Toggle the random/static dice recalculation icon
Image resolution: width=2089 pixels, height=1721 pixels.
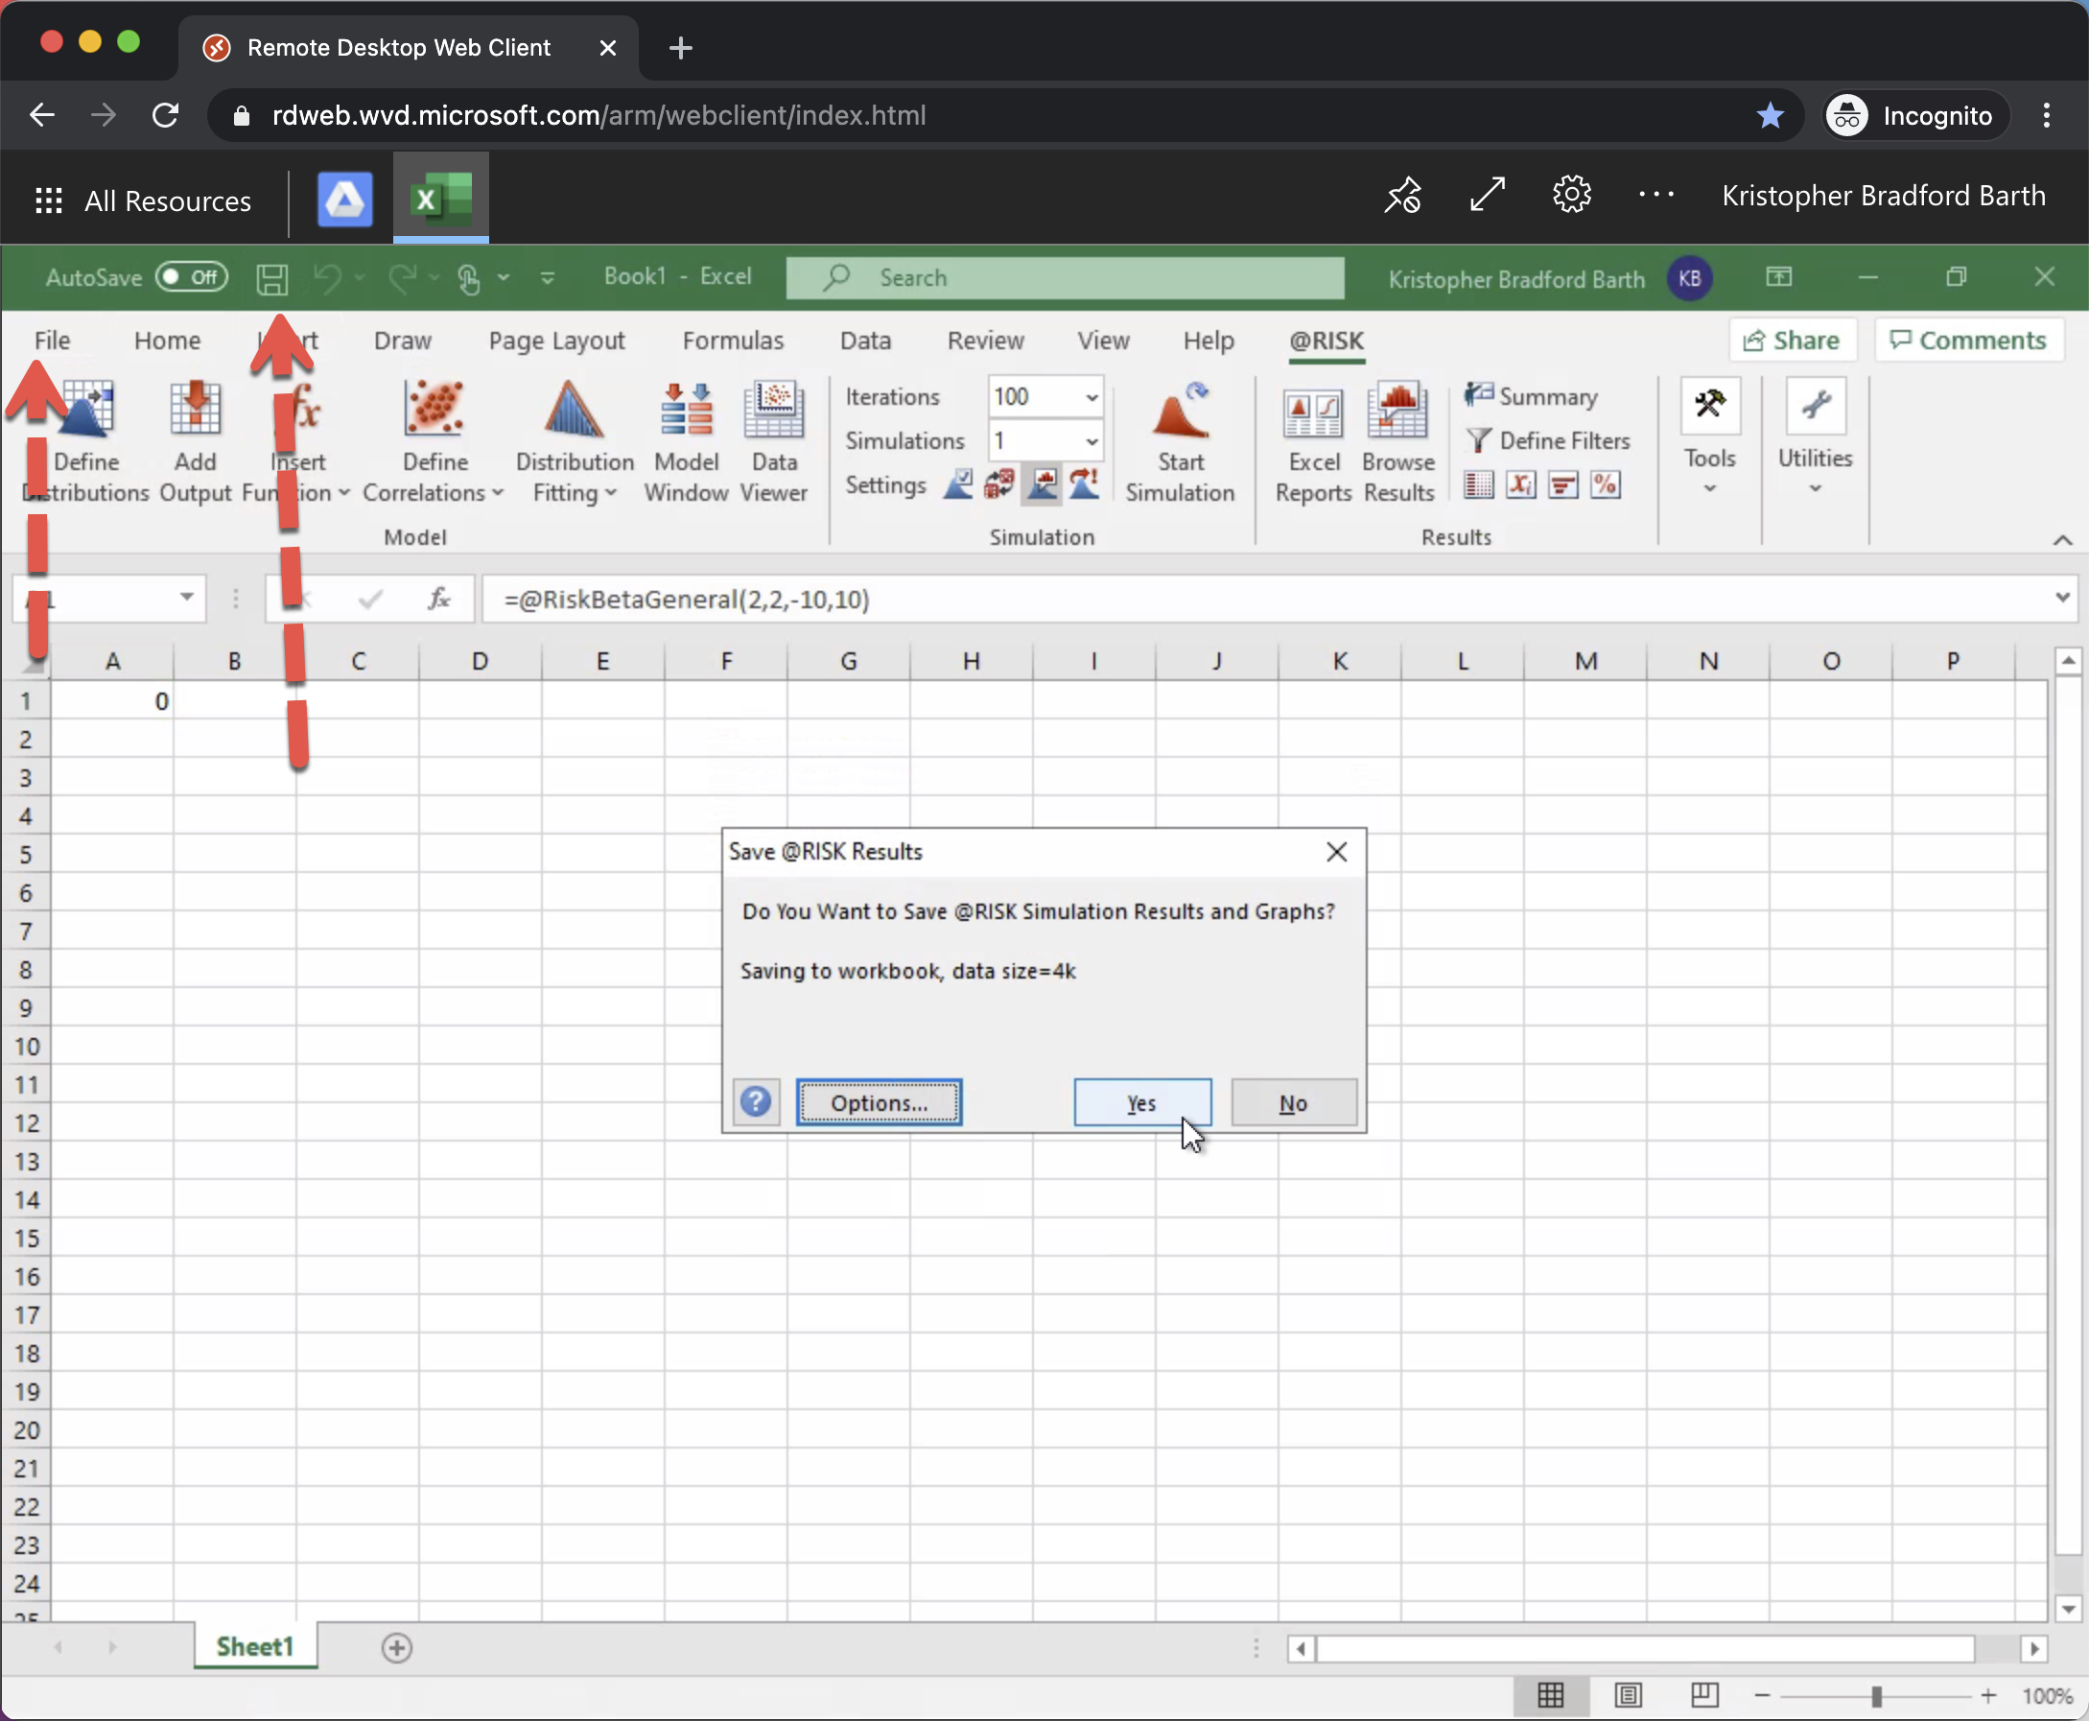[1000, 484]
